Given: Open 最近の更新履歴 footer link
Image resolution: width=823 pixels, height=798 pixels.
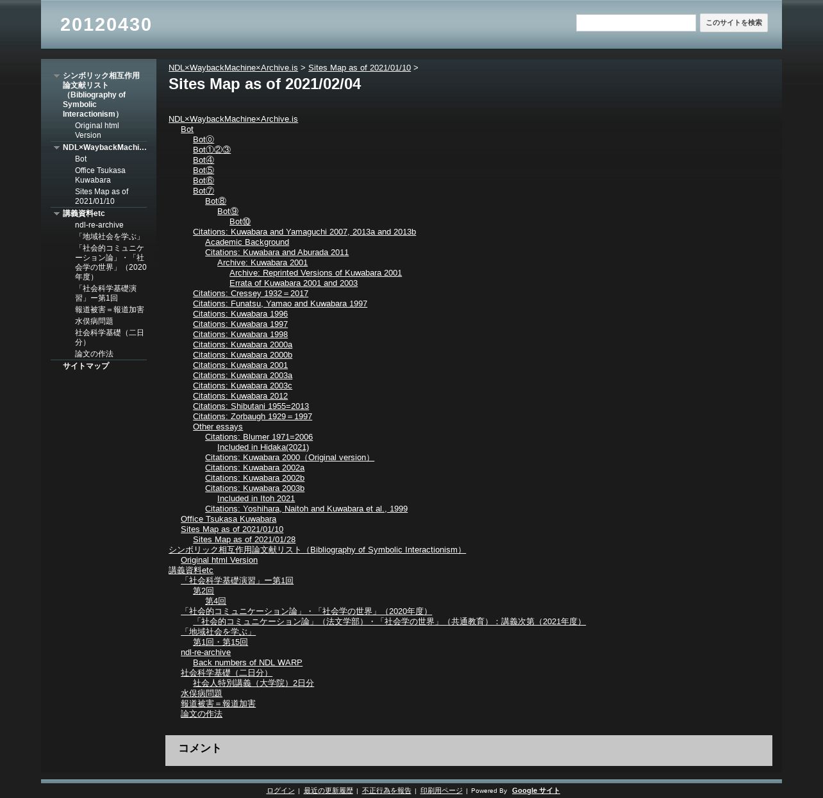Looking at the screenshot, I should [328, 790].
